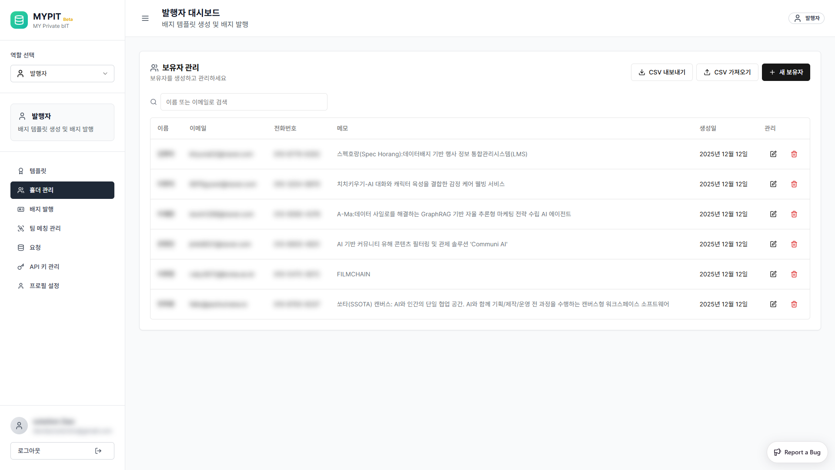
Task: Open the 템플릿 menu item
Action: [x=38, y=171]
